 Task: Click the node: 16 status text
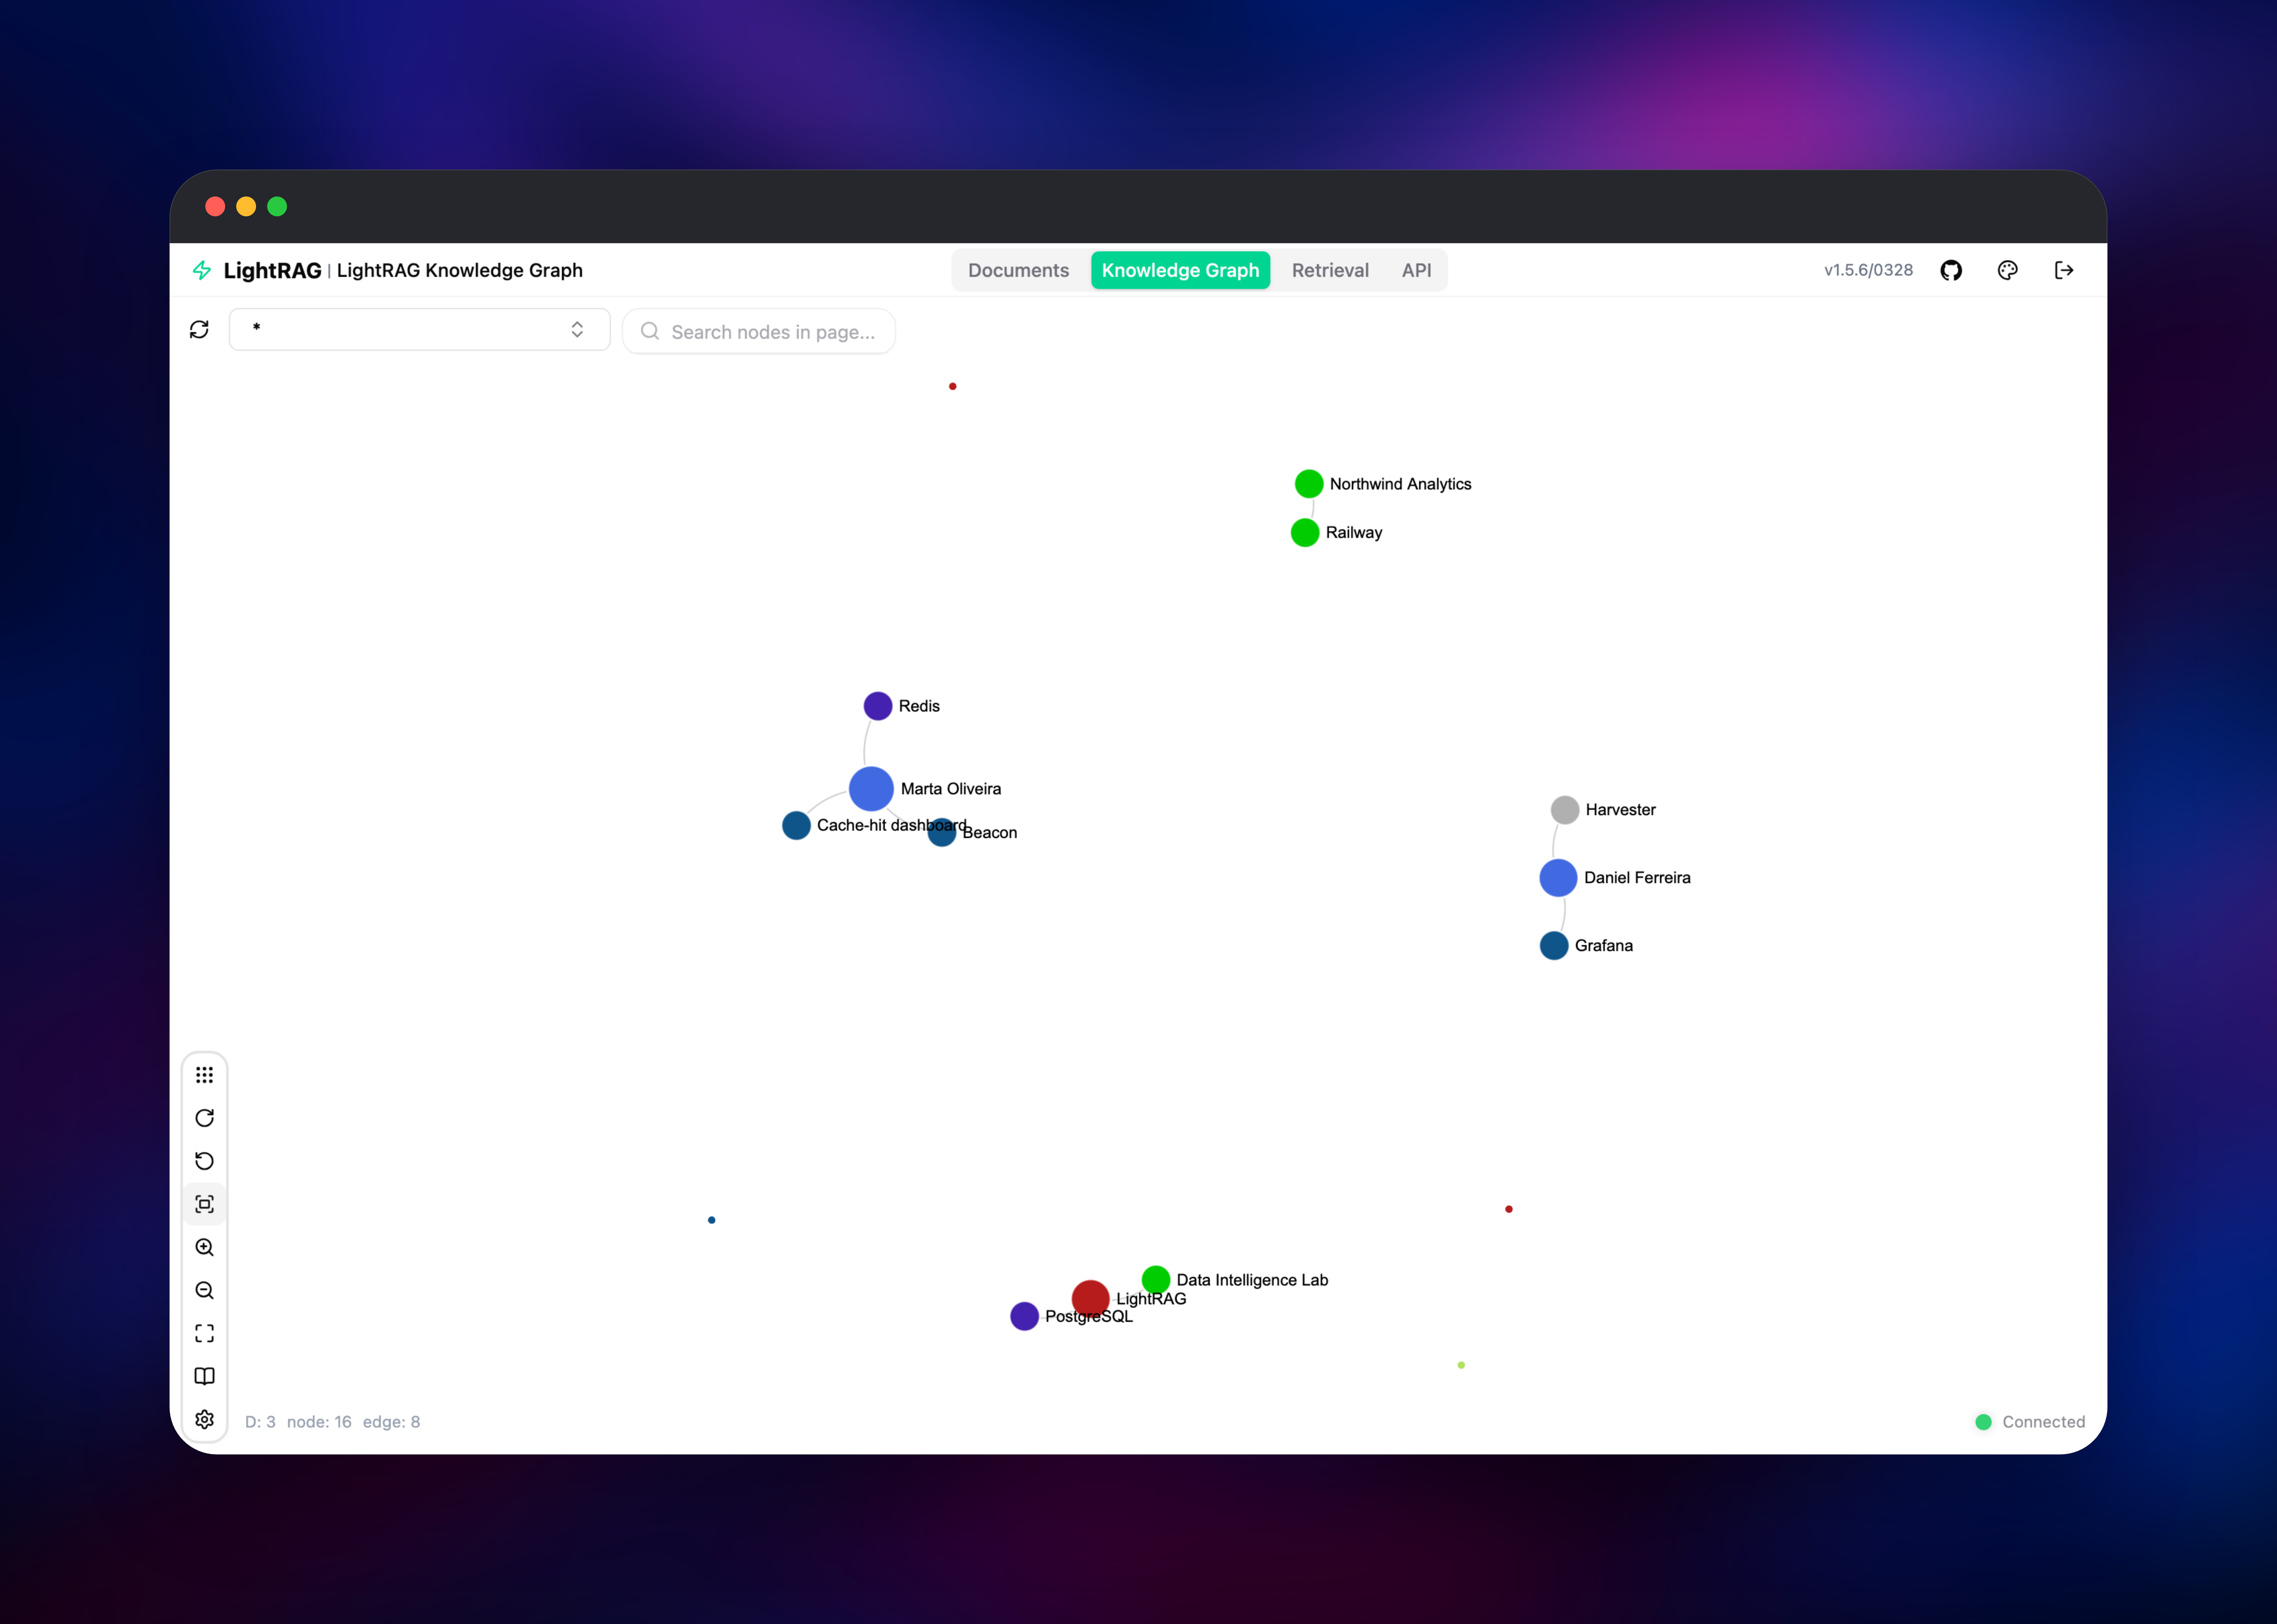click(x=319, y=1422)
